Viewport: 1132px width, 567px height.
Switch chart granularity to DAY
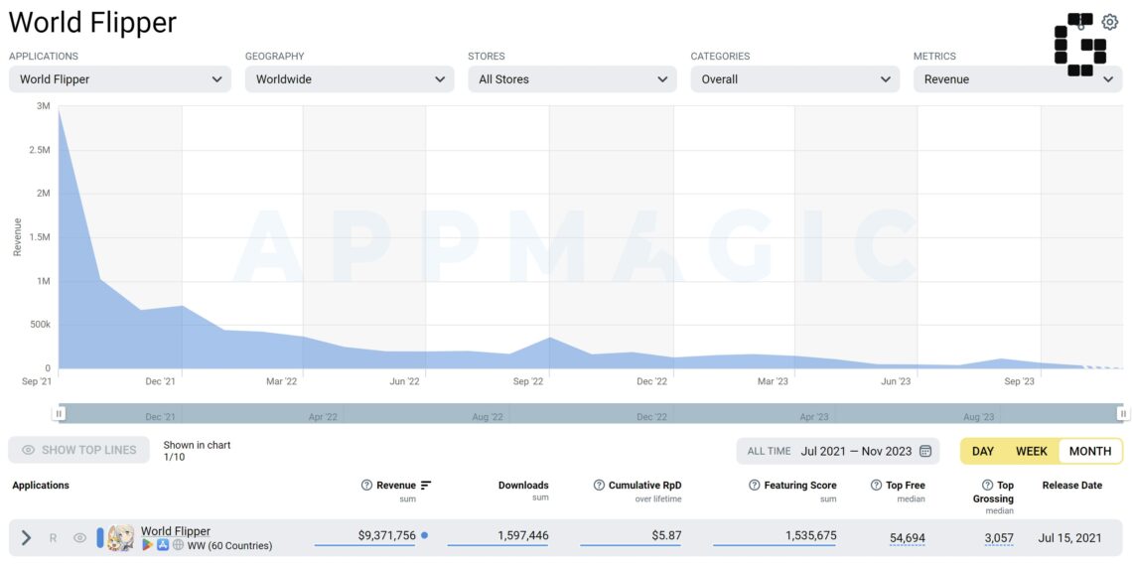983,452
